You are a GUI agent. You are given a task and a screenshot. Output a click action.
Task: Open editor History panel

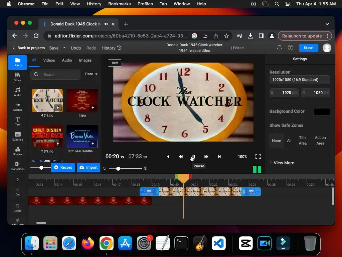coord(112,48)
